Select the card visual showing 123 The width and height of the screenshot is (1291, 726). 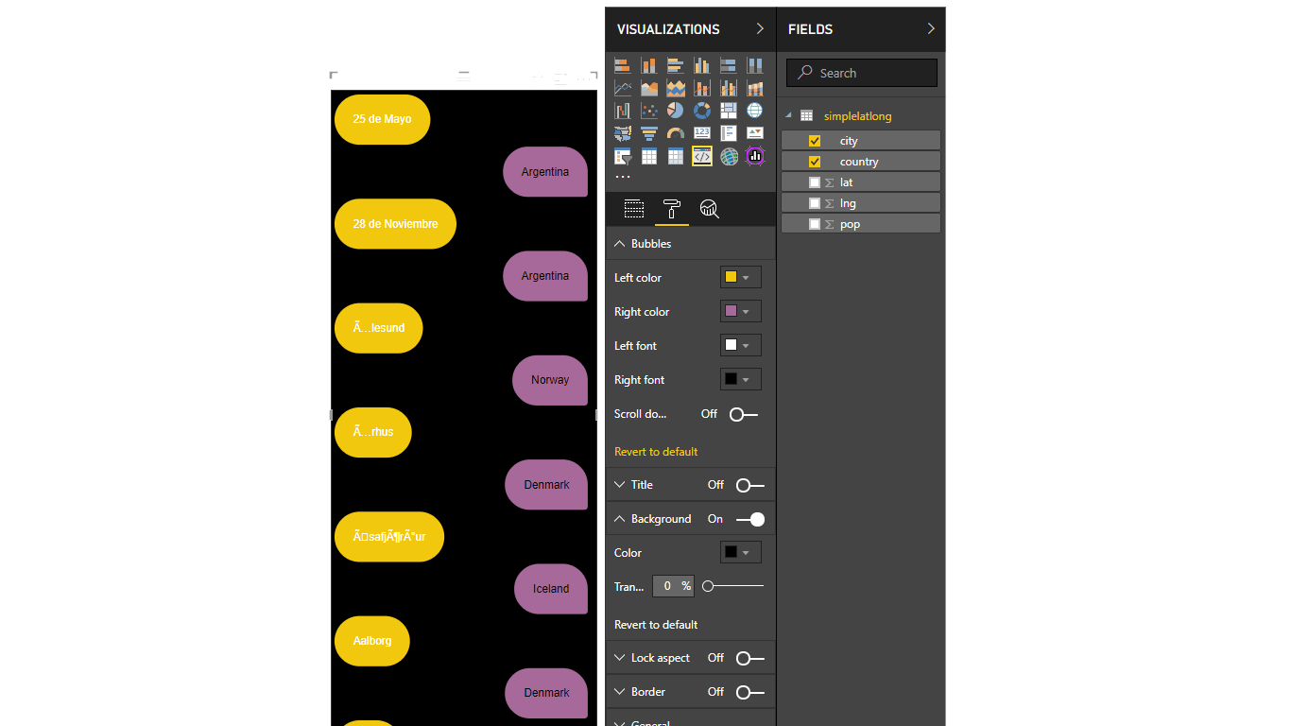click(702, 133)
